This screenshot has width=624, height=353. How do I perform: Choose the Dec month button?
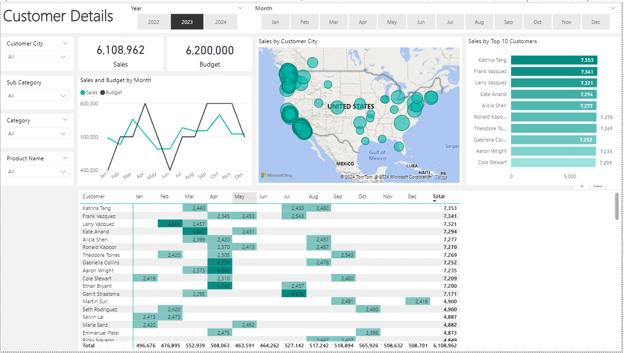(x=595, y=22)
